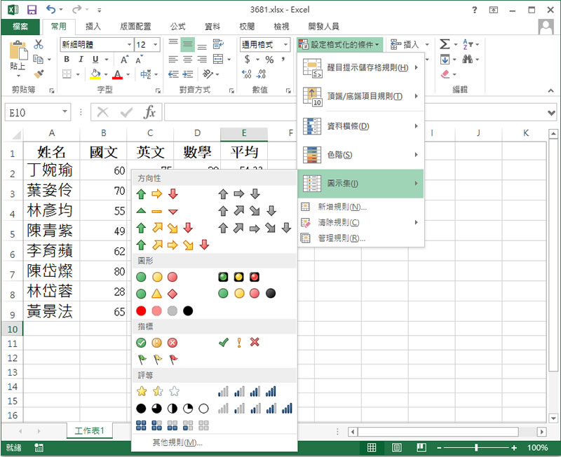This screenshot has height=457, width=561.
Task: Click the fill color bucket swatch
Action: point(95,74)
